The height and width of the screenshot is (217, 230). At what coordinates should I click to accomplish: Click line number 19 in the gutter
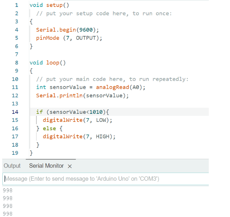point(15,153)
